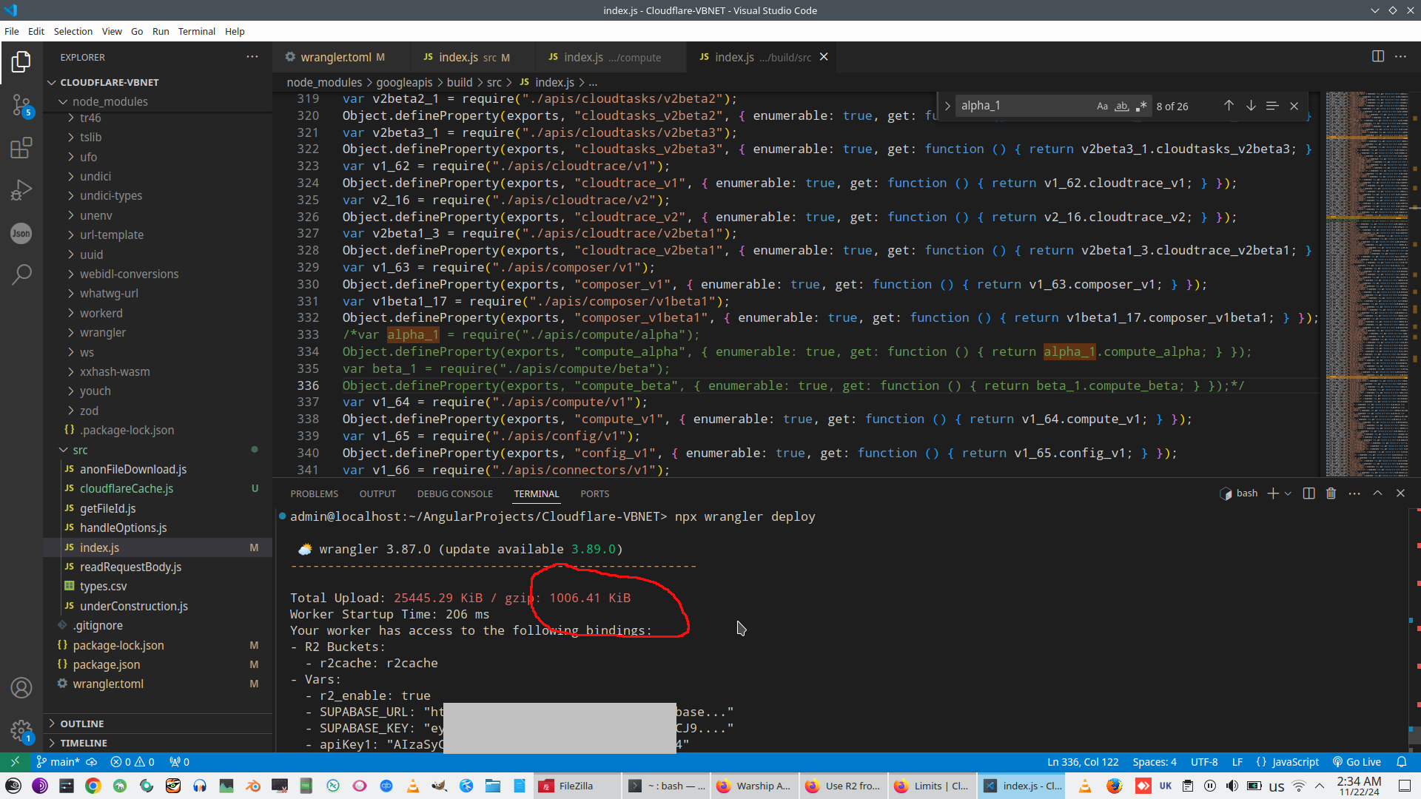The image size is (1421, 799).
Task: Open the Source Control view
Action: point(21,105)
